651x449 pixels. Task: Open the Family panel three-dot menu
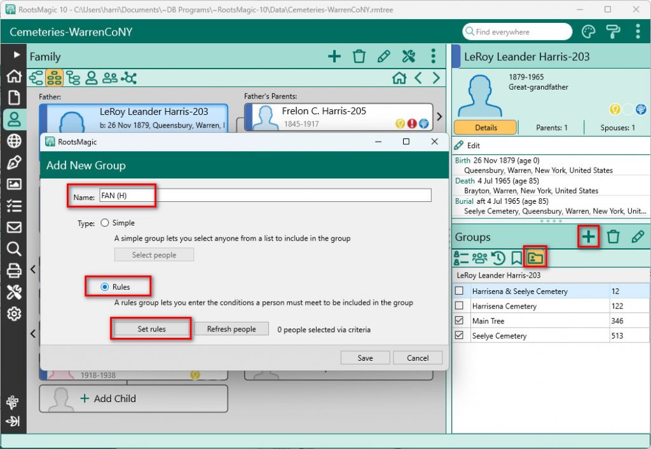coord(434,56)
